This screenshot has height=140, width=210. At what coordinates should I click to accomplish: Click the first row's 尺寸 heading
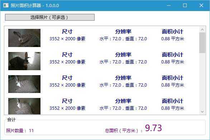[x=67, y=32]
